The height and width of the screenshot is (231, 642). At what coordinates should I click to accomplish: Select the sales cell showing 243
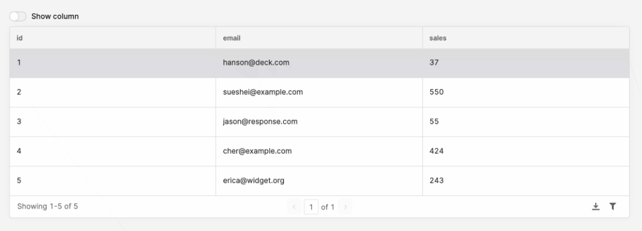click(x=526, y=180)
